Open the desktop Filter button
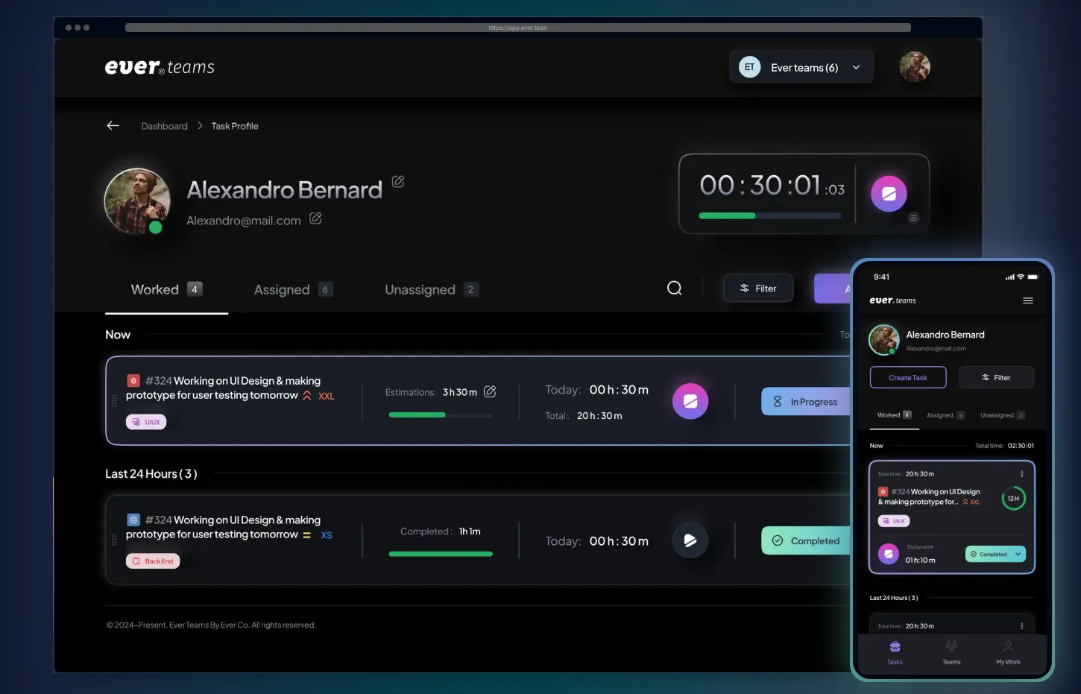Image resolution: width=1081 pixels, height=694 pixels. coord(758,288)
